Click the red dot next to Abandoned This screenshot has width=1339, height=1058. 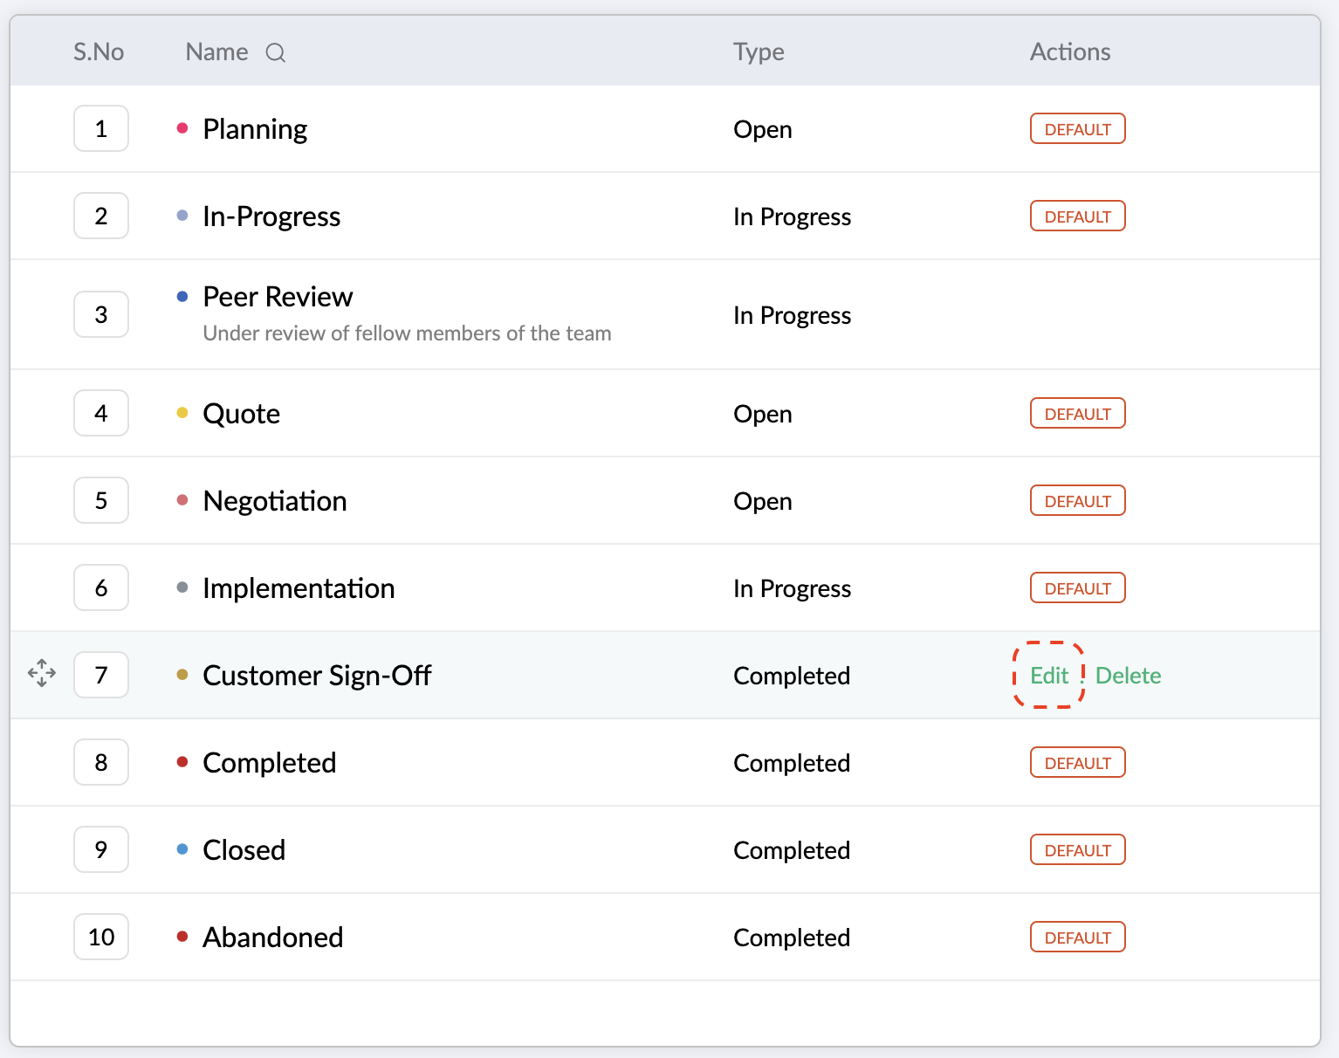point(182,937)
